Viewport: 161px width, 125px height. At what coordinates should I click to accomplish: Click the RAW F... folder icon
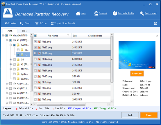coord(18,45)
